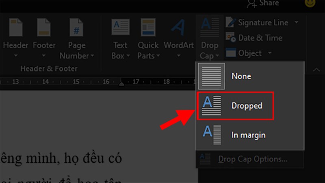Expand the Signature Line dropdown arrow
The image size is (325, 183).
tap(296, 22)
